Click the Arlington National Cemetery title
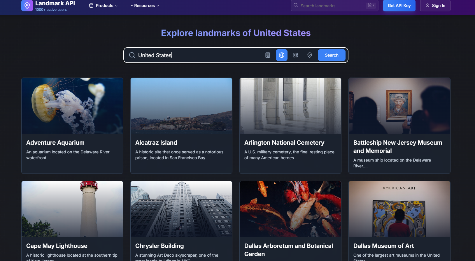 coord(284,143)
